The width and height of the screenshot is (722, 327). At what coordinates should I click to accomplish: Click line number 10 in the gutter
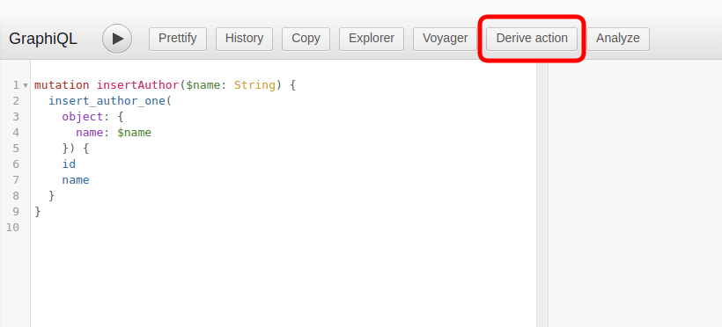[x=12, y=228]
